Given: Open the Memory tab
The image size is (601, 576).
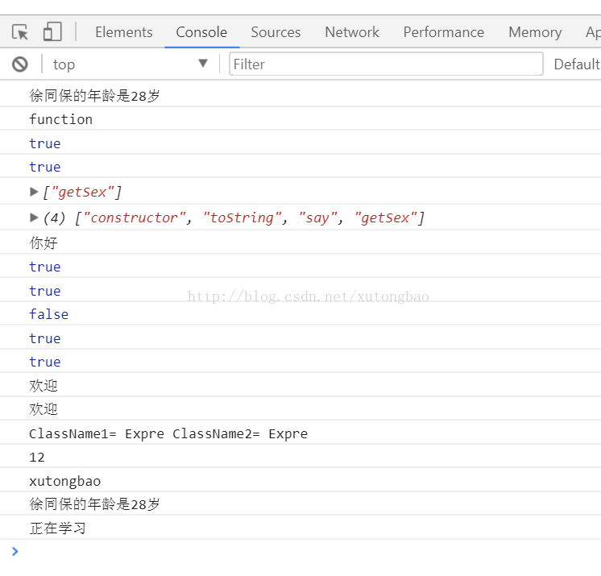Looking at the screenshot, I should [x=535, y=32].
